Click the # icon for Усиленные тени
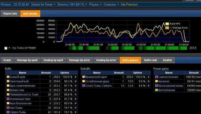201x114 pixels. (x=76, y=99)
